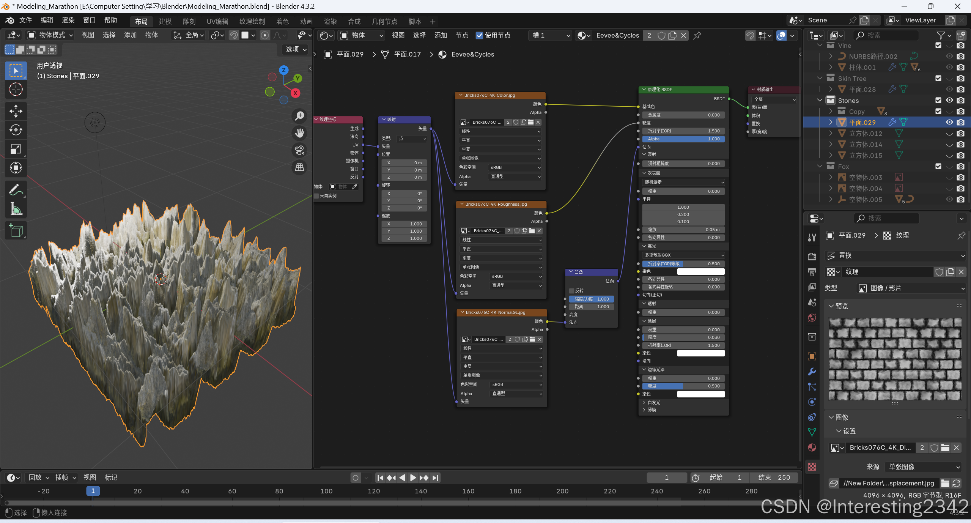
Task: Adjust the Alpha slider in BSDF node
Action: tap(683, 139)
